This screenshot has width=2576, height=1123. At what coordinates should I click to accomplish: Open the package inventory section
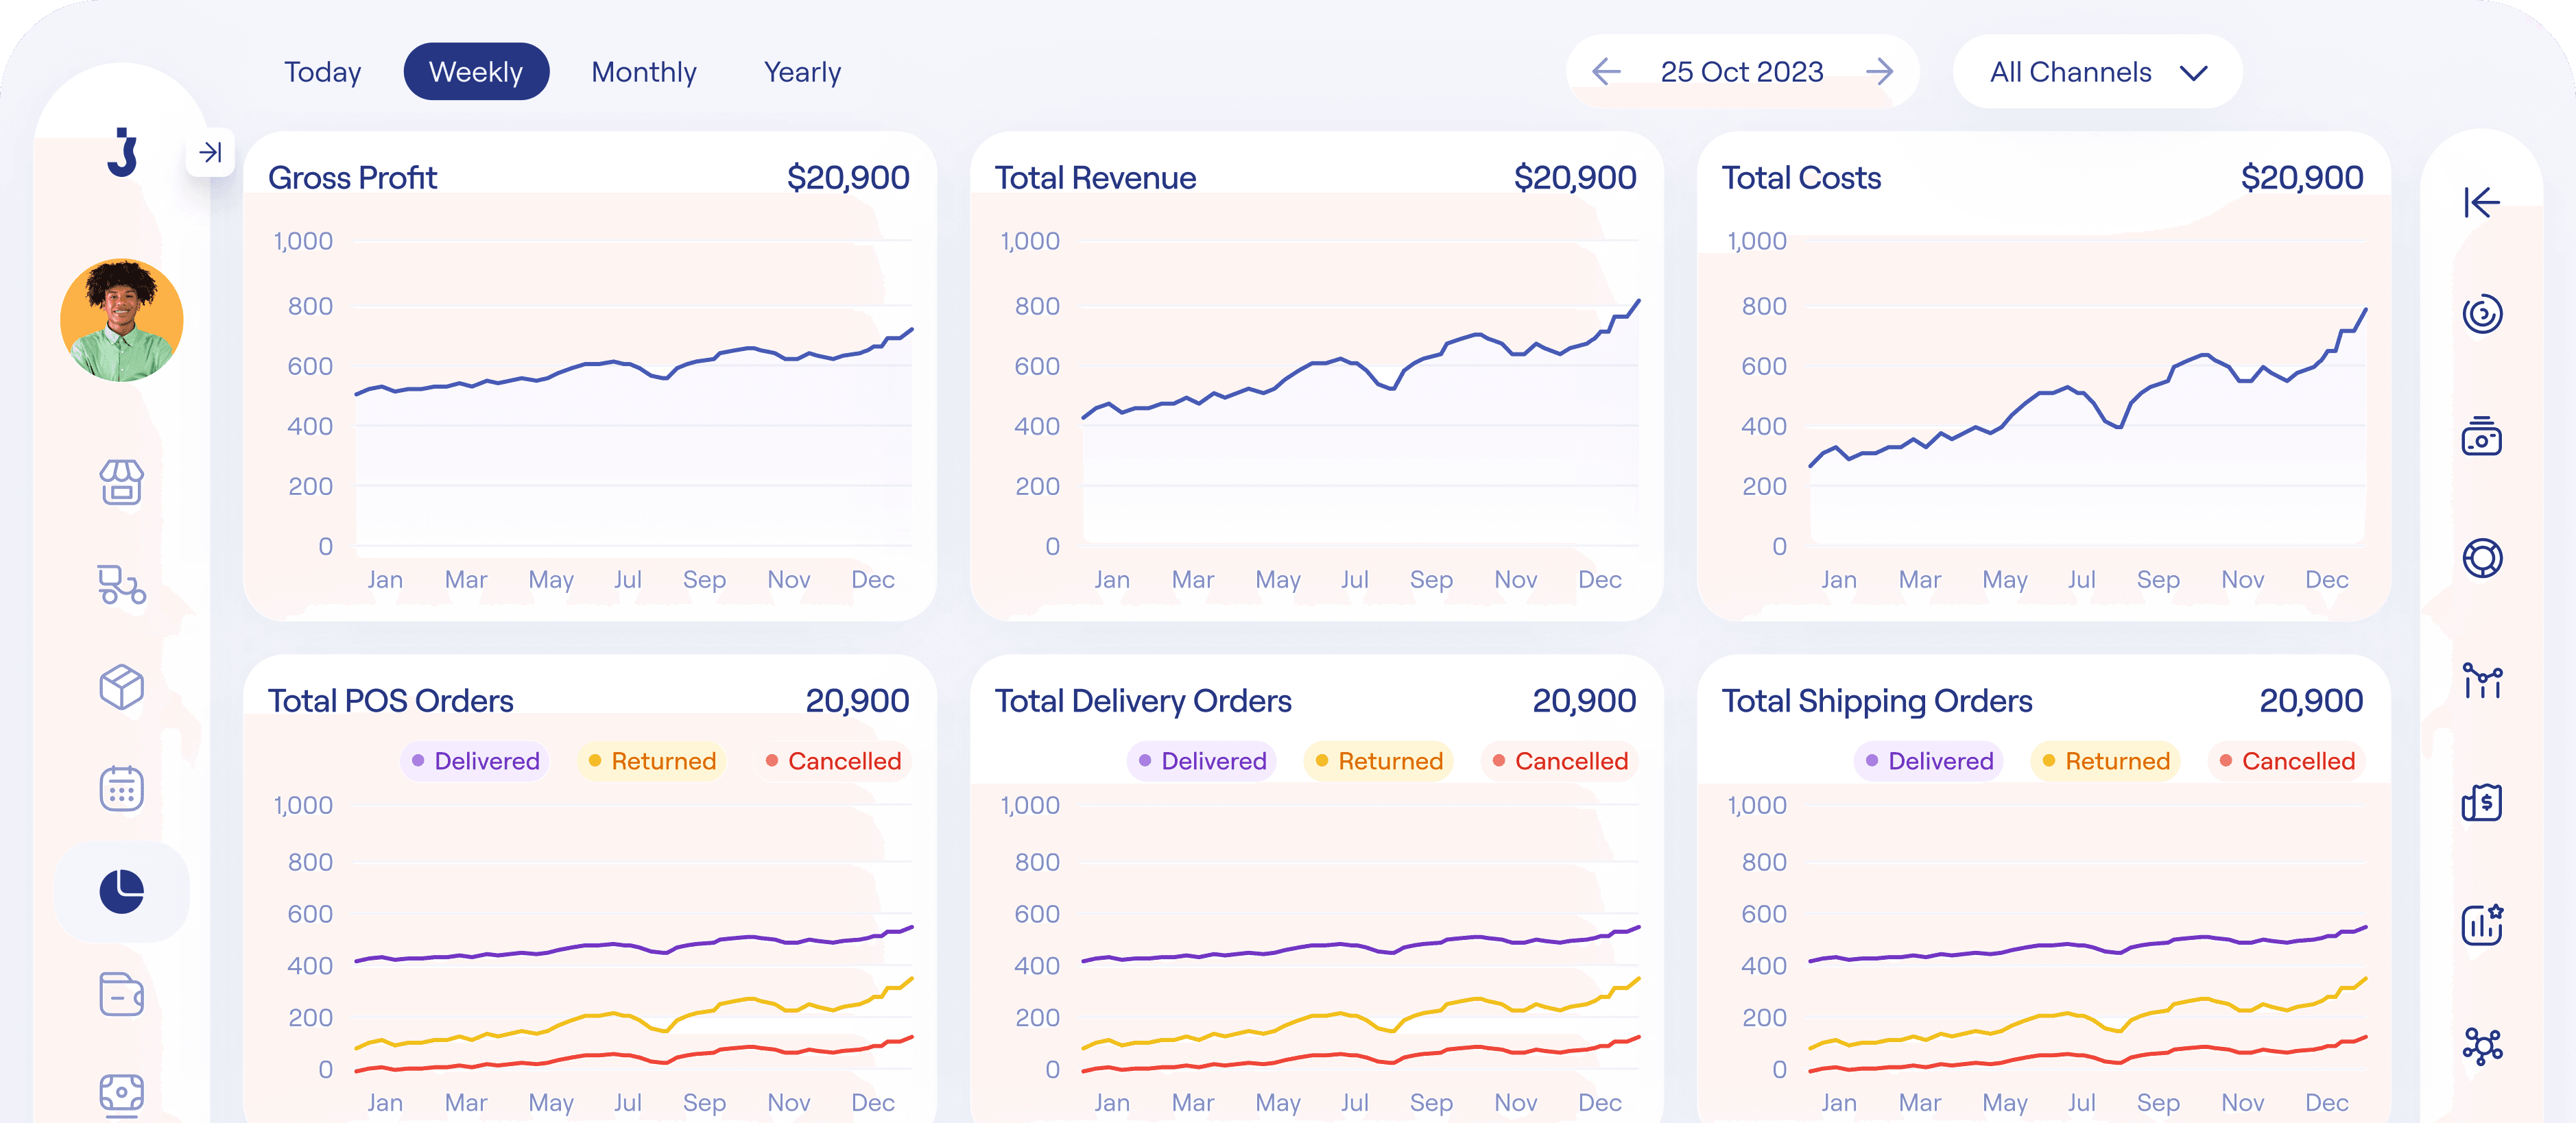coord(120,688)
